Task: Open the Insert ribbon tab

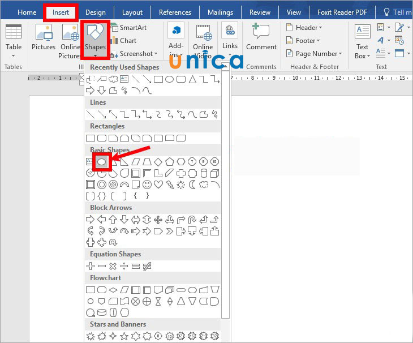Action: pos(61,12)
